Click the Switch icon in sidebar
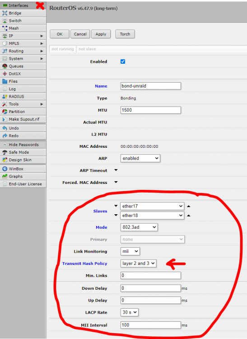247x339 pixels. pos(5,20)
